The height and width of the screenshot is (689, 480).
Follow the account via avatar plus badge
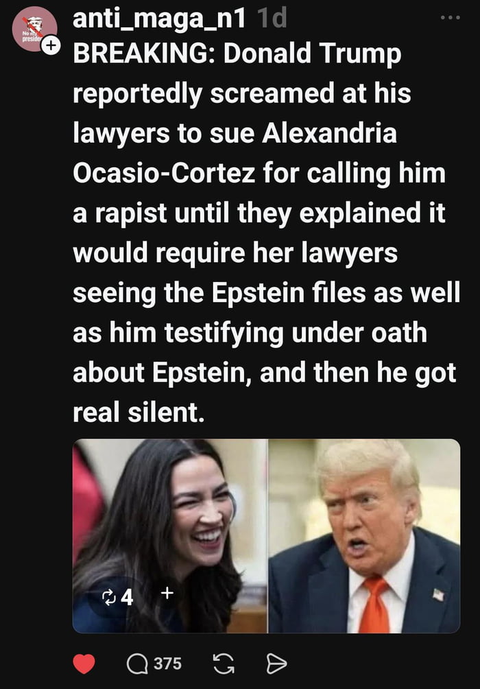(51, 45)
